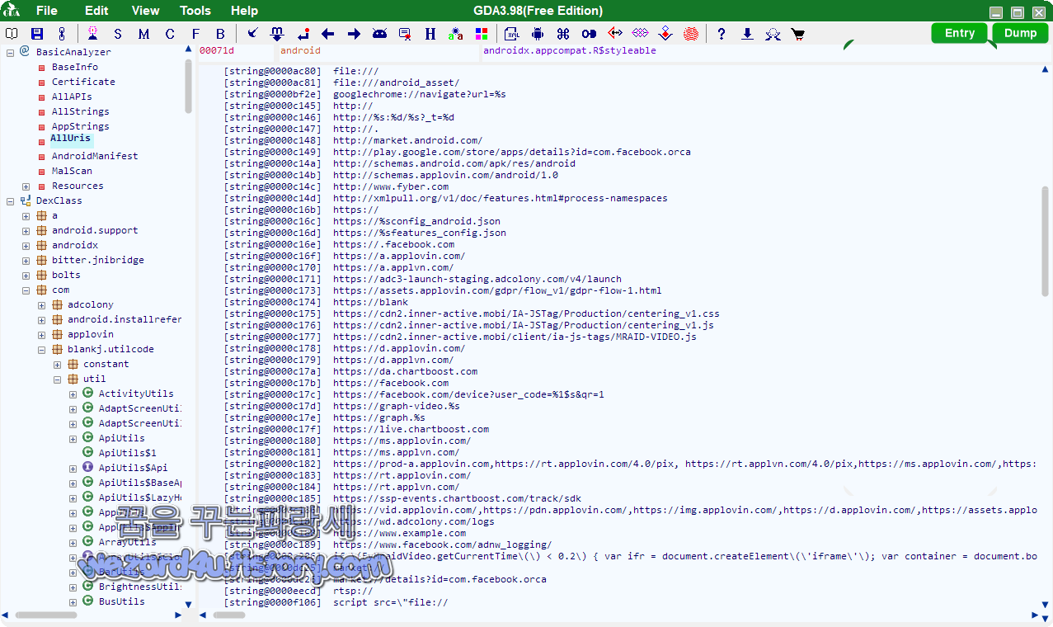Collapse the BasicAnalyzer tree node
The height and width of the screenshot is (627, 1053).
(x=10, y=52)
